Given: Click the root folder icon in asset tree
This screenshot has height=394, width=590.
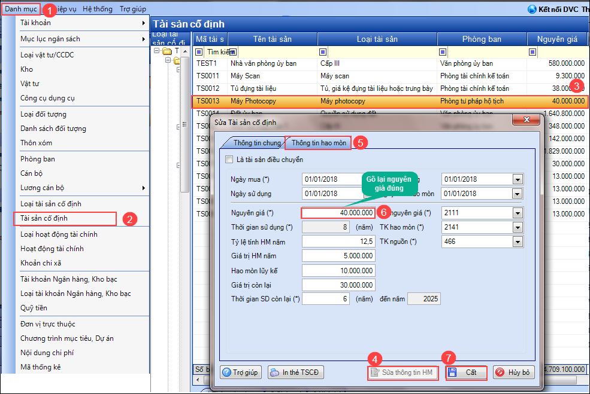Looking at the screenshot, I should 168,51.
